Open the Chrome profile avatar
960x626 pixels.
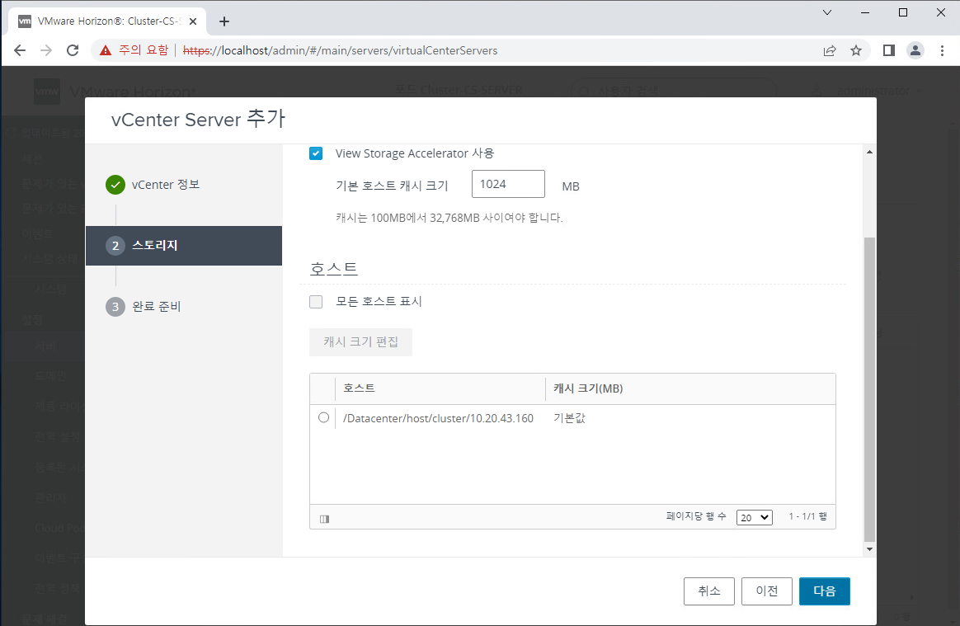pyautogui.click(x=915, y=50)
